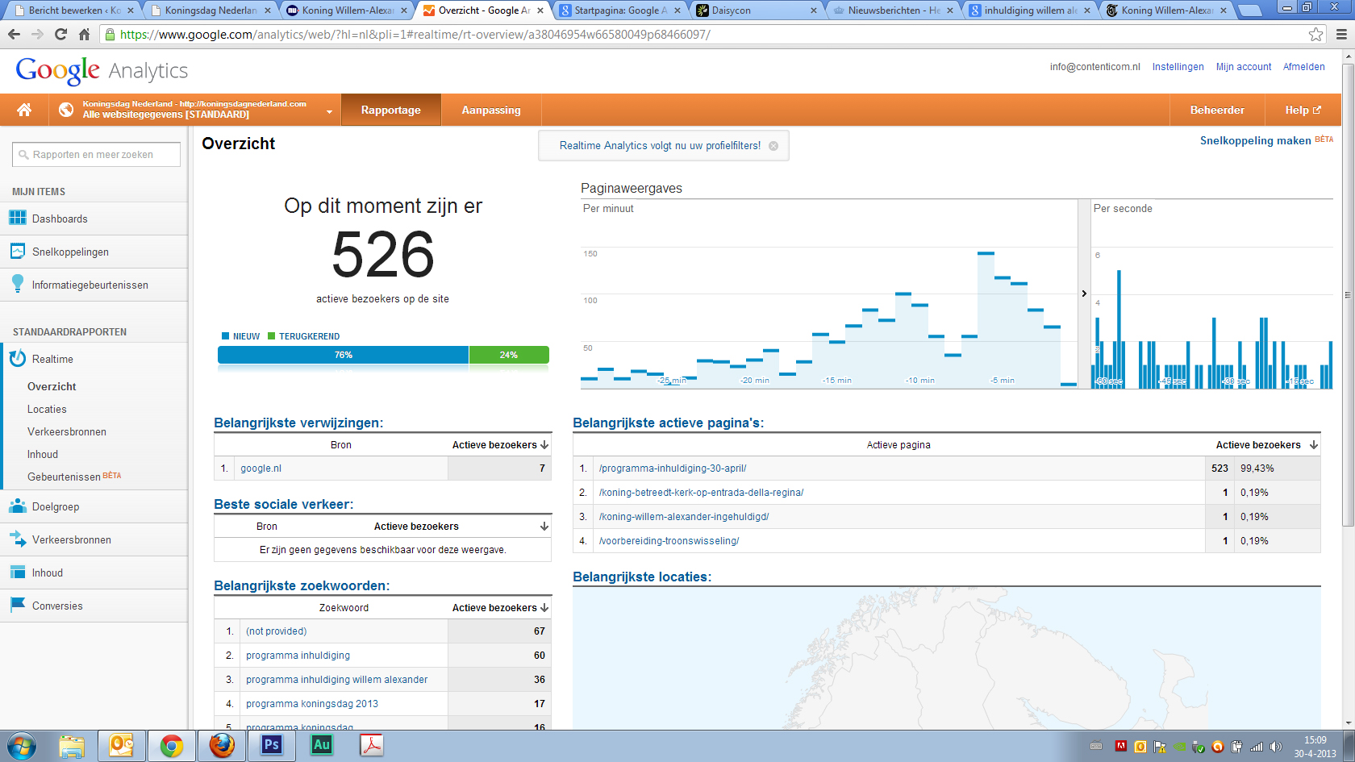1355x762 pixels.
Task: Click the browser home icon
Action: 84,35
